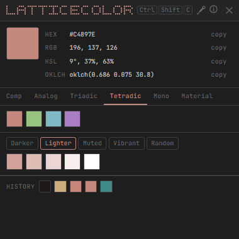Pick the purple tetradic swatch
Image resolution: width=239 pixels, height=239 pixels.
pos(72,119)
